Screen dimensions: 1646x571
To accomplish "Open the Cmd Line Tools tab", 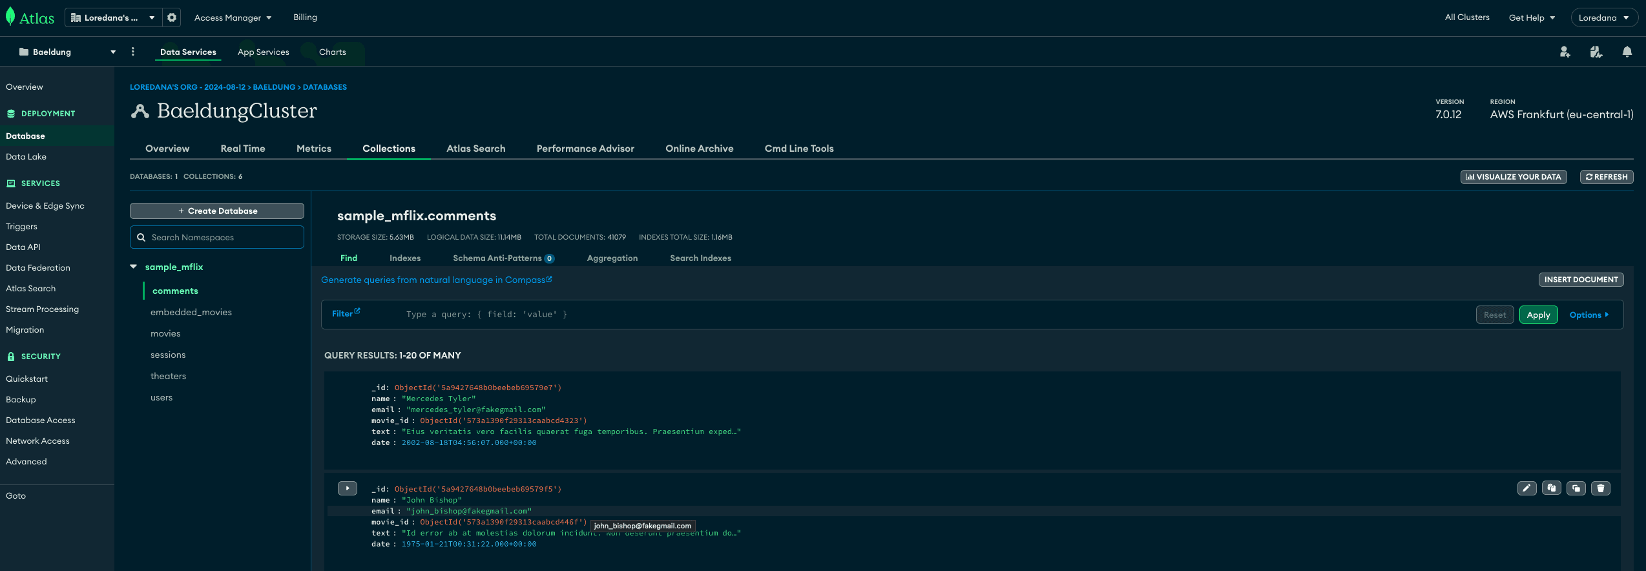I will (x=799, y=149).
